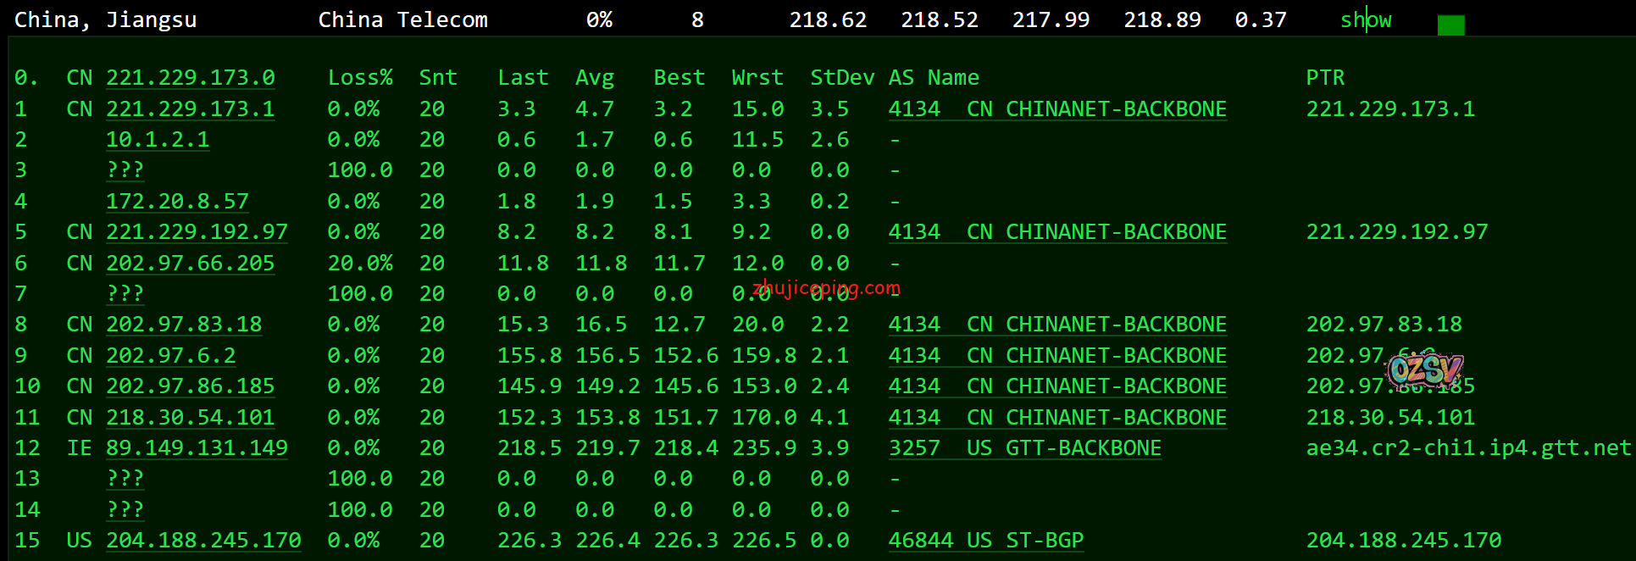Select the 172.20.8.57 hop address
Viewport: 1636px width, 561px height.
pos(177,202)
